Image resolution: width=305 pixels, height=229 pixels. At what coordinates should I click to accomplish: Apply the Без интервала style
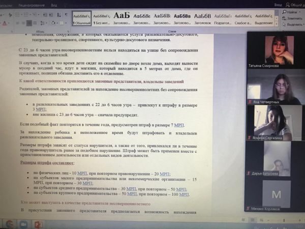(102, 18)
